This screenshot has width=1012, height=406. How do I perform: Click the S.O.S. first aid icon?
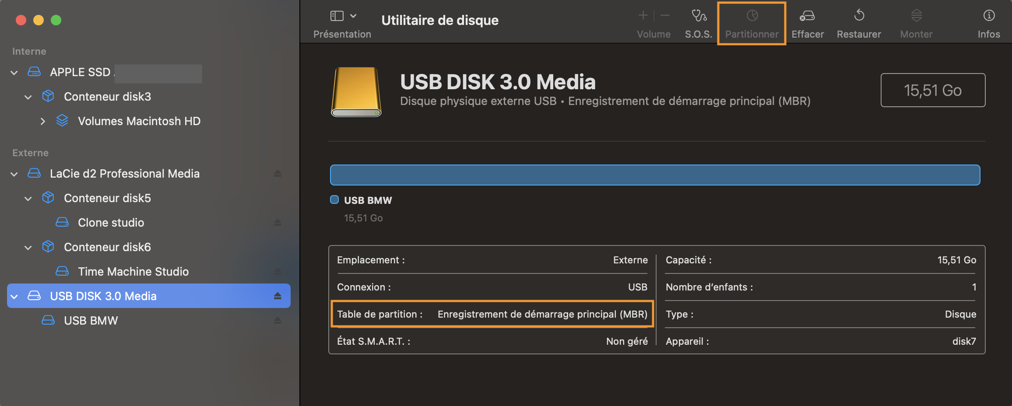point(699,16)
